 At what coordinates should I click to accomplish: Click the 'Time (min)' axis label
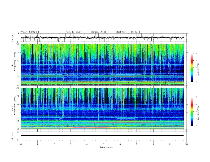(106, 147)
